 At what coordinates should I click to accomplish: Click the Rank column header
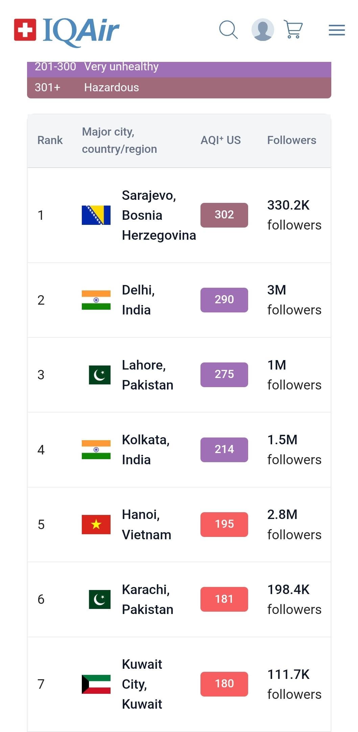point(50,140)
